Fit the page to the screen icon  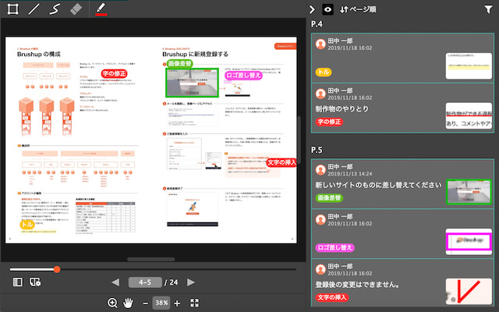194,303
